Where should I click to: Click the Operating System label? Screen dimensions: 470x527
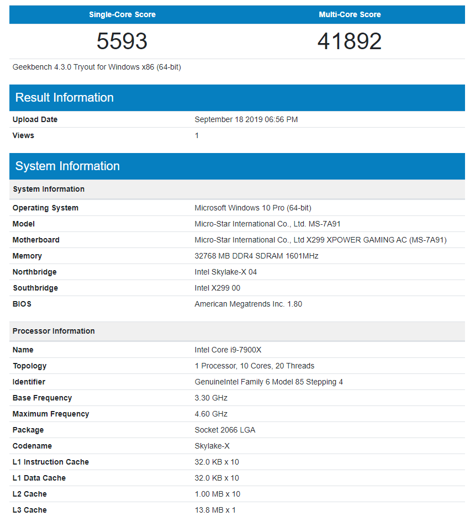click(45, 208)
